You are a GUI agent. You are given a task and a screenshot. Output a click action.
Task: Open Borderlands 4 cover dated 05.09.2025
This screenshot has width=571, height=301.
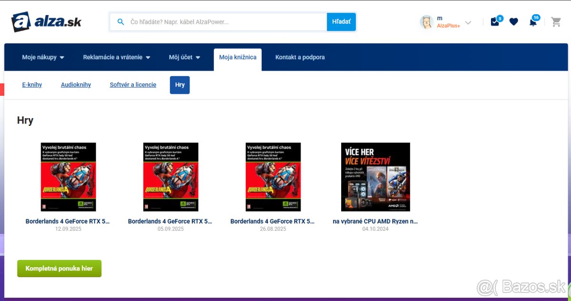(170, 177)
